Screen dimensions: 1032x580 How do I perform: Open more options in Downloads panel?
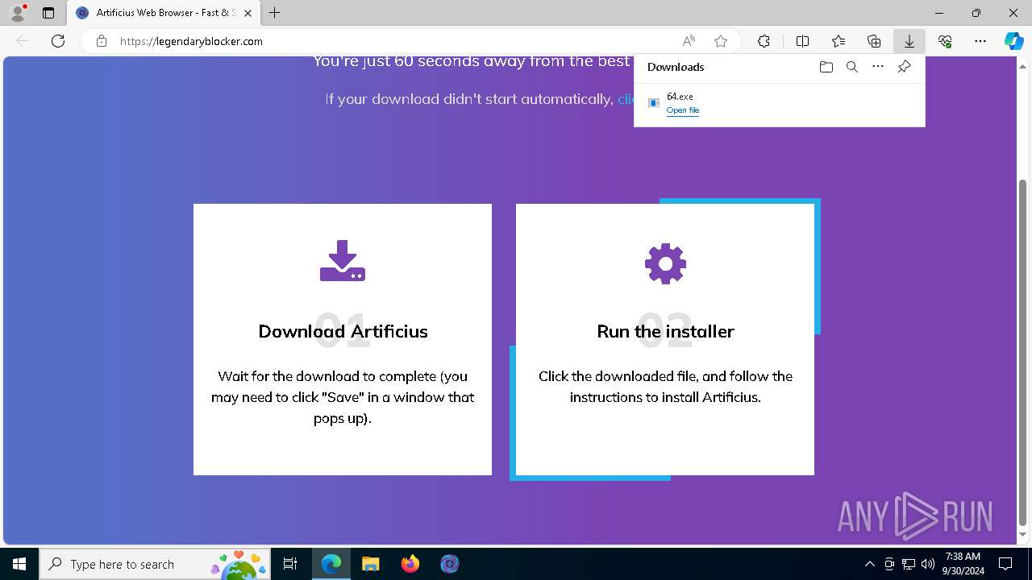878,67
